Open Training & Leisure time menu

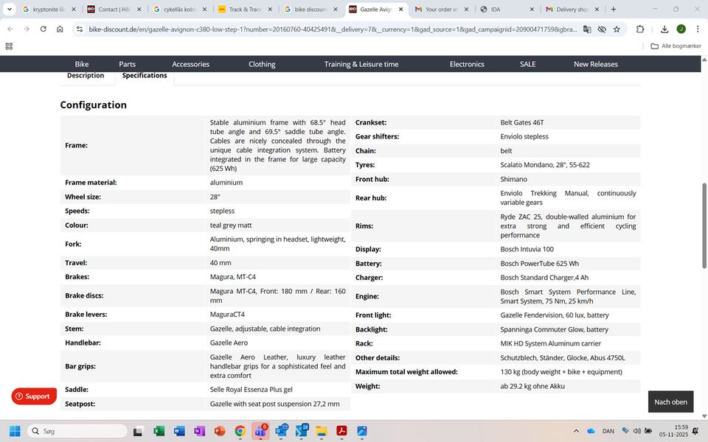pos(361,64)
